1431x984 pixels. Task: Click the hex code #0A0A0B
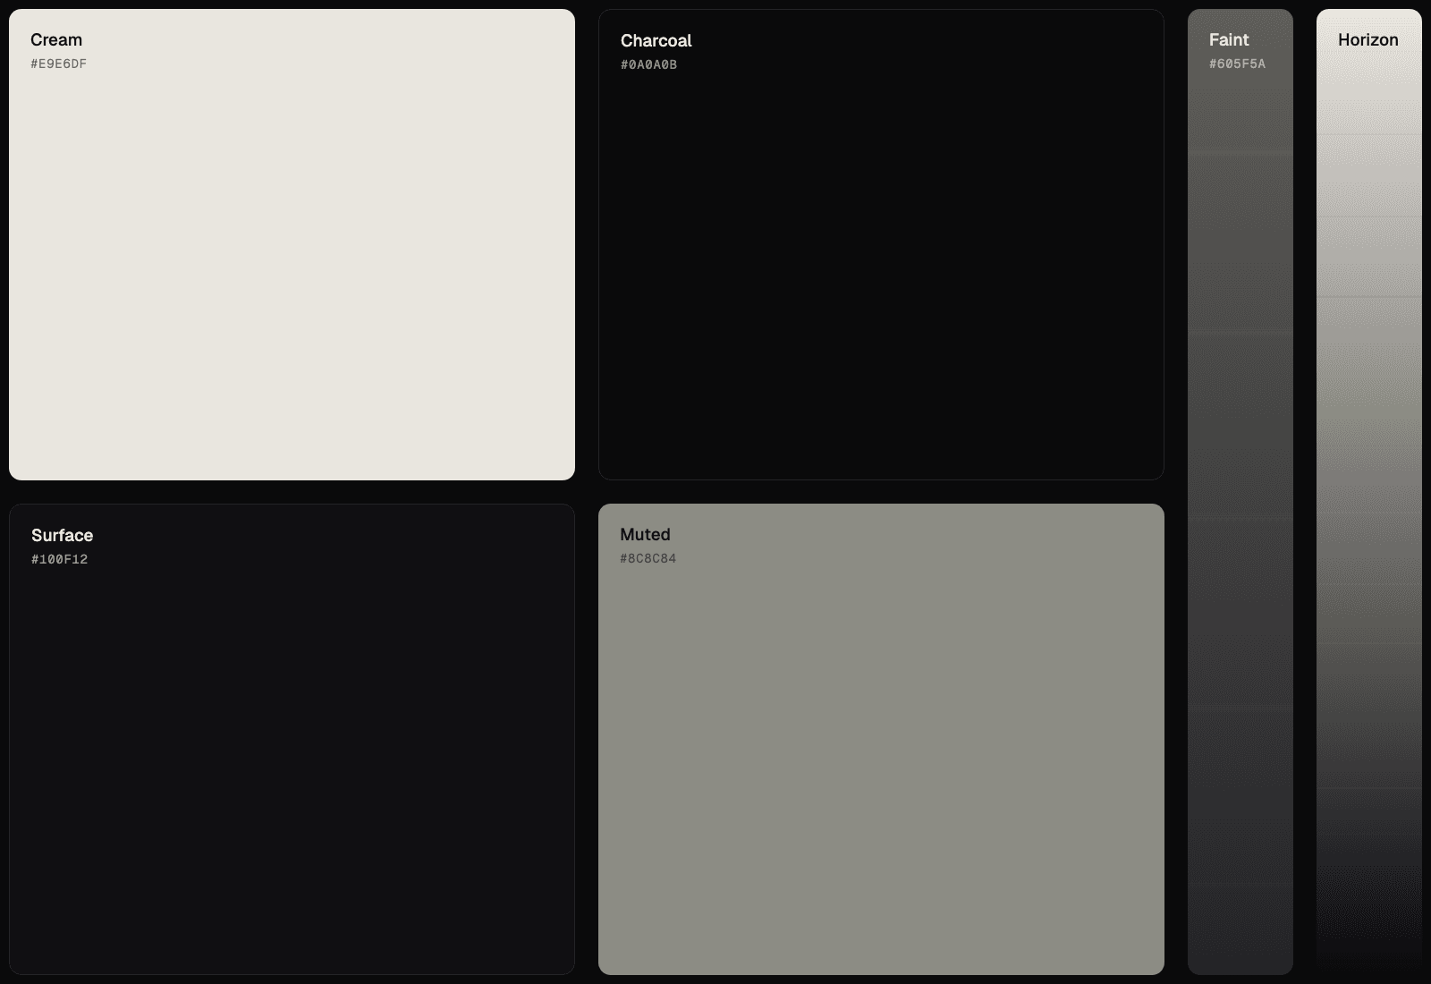coord(648,64)
